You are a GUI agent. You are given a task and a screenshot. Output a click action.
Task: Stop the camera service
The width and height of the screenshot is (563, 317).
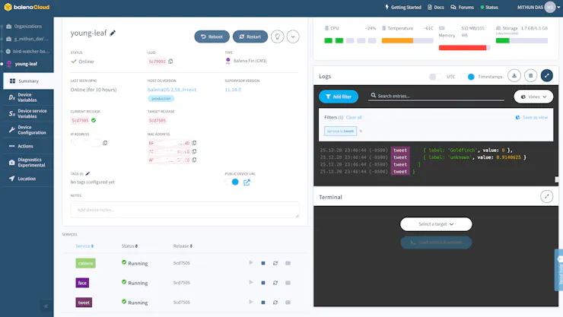(x=263, y=263)
